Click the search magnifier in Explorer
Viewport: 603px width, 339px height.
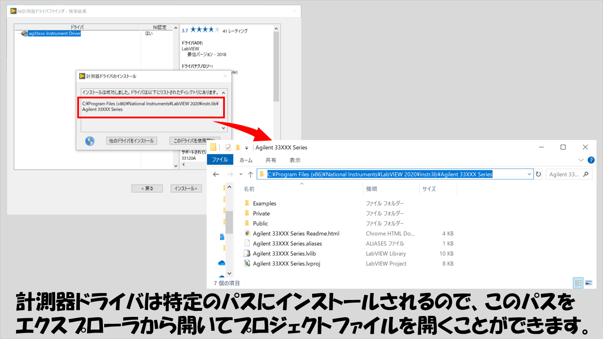[586, 174]
